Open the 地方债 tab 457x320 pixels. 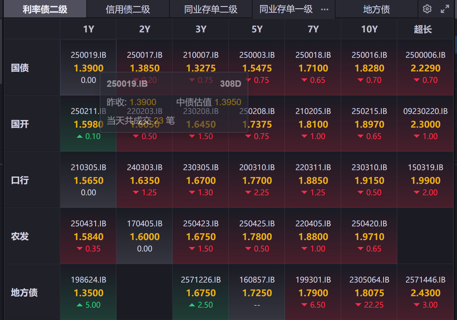376,10
